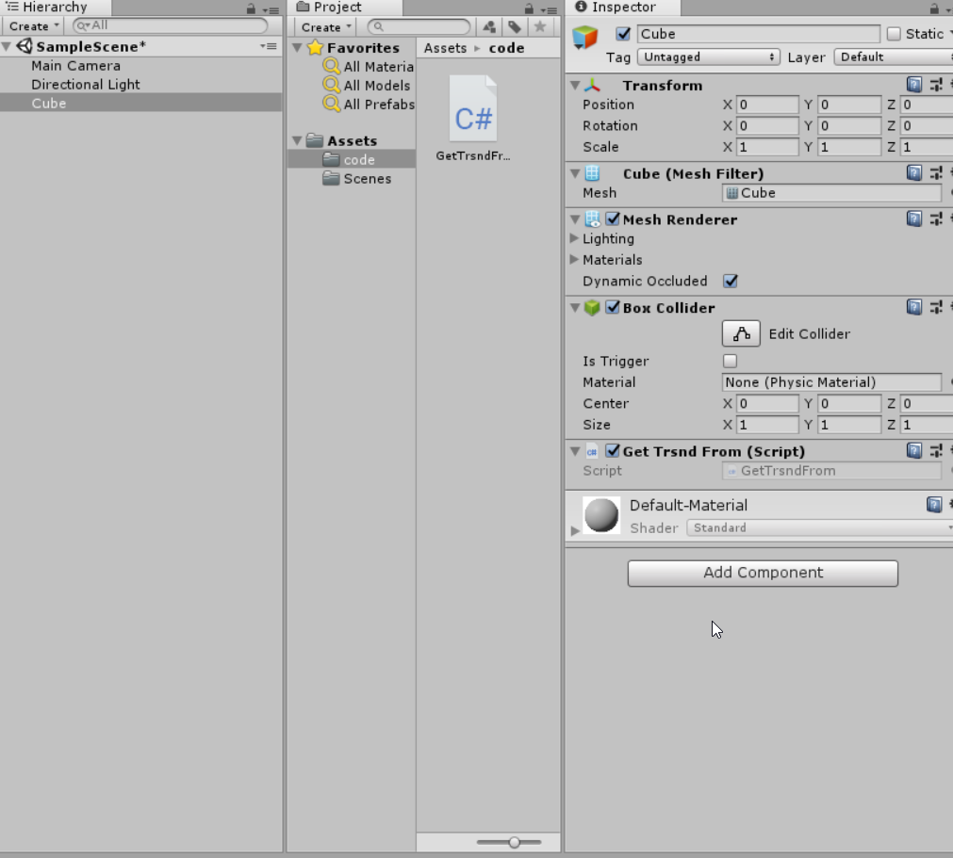
Task: Click the Add Component button
Action: [x=763, y=573]
